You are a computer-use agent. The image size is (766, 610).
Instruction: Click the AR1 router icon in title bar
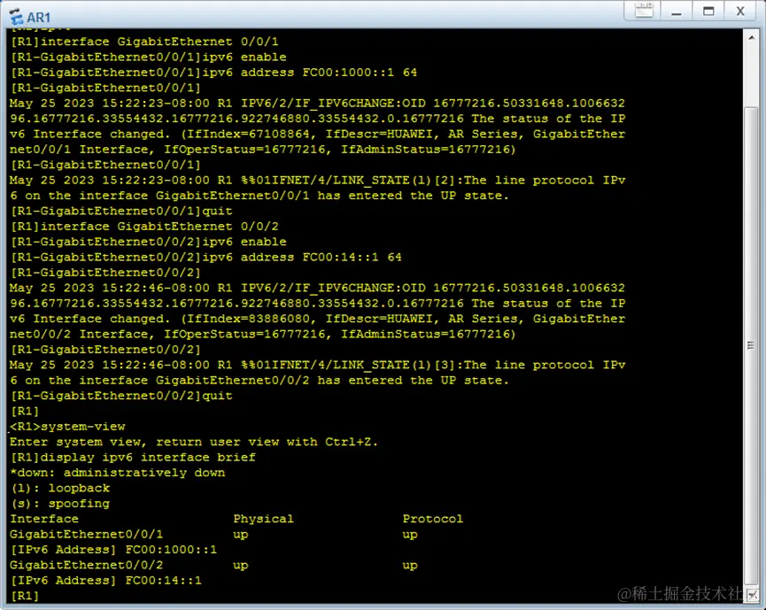point(16,17)
